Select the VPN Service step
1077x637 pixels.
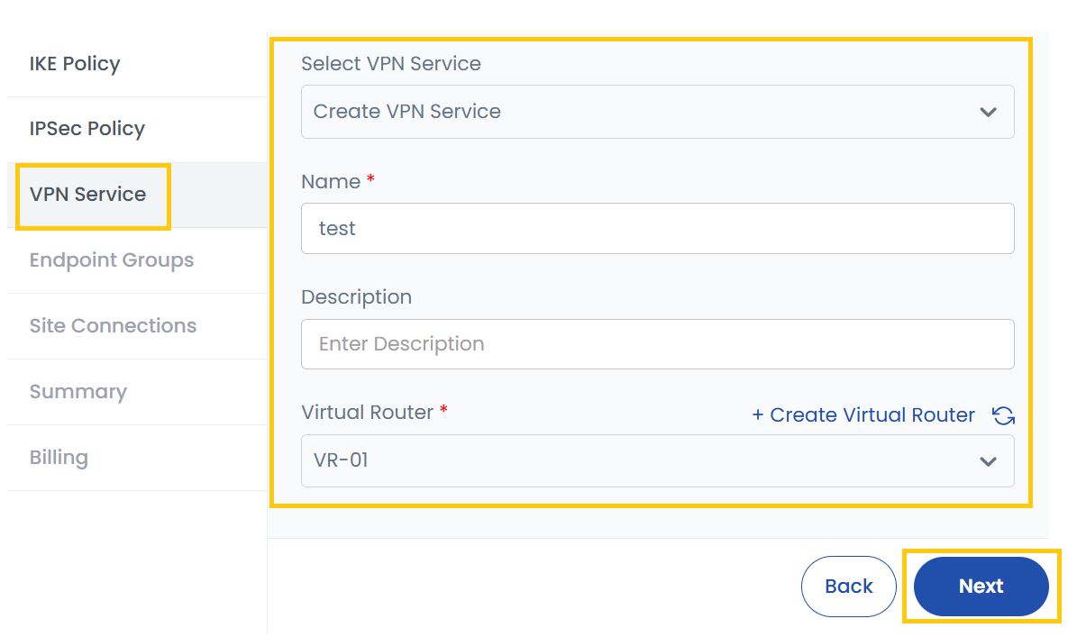(89, 195)
